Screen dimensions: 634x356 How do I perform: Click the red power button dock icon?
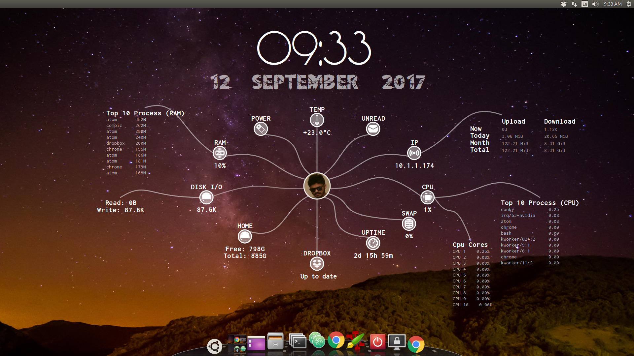377,342
